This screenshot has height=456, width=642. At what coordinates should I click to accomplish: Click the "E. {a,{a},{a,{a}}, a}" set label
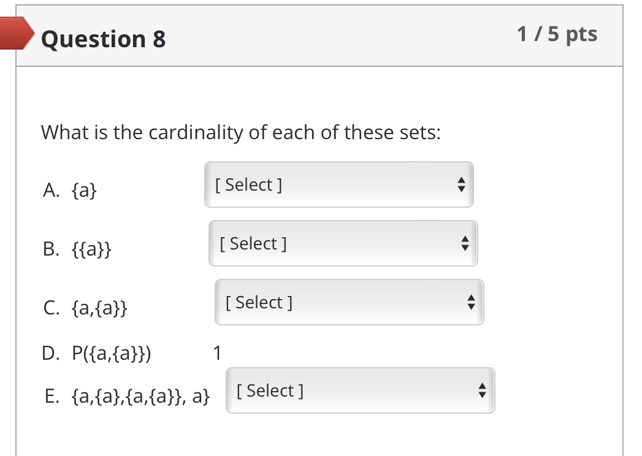[x=127, y=397]
